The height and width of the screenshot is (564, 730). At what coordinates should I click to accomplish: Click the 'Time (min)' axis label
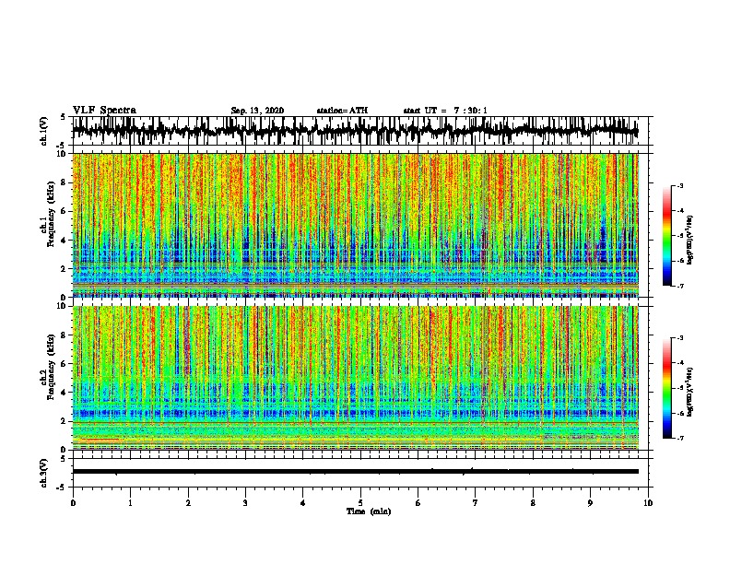369,511
